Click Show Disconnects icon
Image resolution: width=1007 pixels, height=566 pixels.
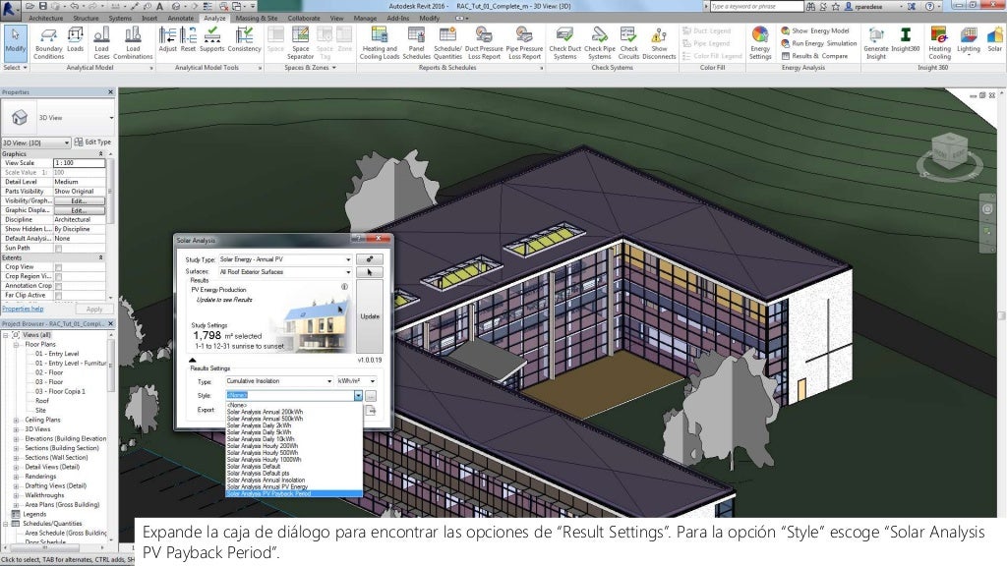[x=659, y=43]
